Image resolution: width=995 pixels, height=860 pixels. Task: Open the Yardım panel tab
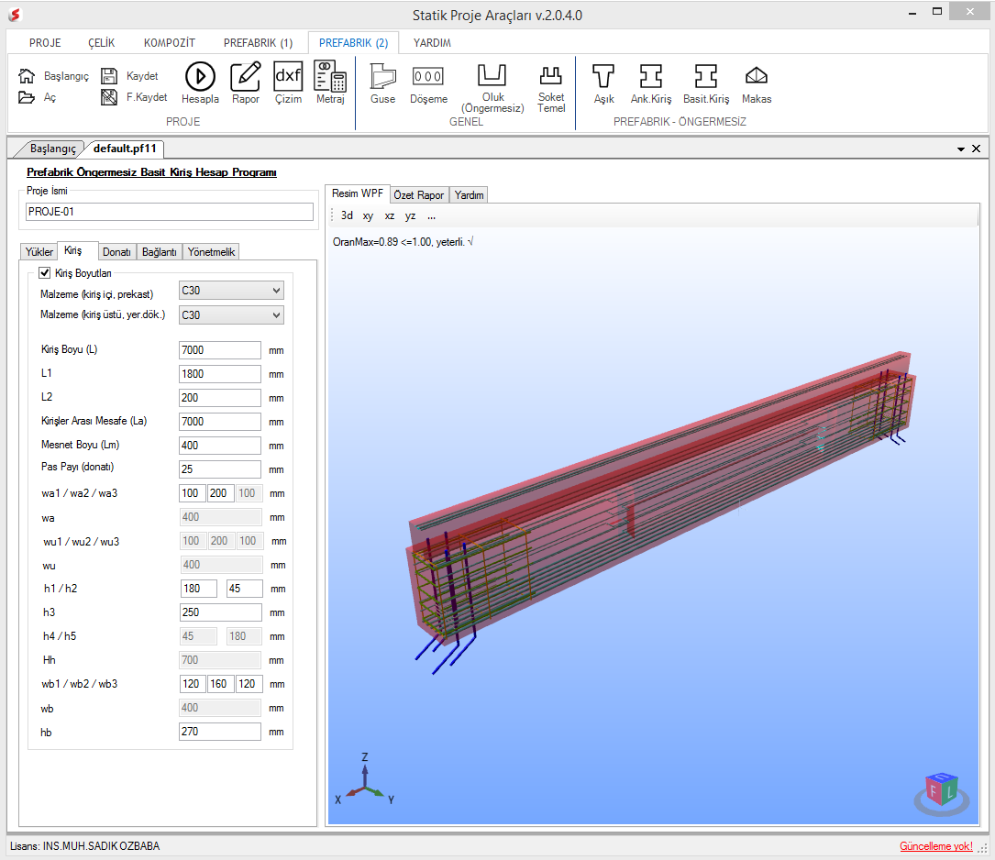point(469,194)
